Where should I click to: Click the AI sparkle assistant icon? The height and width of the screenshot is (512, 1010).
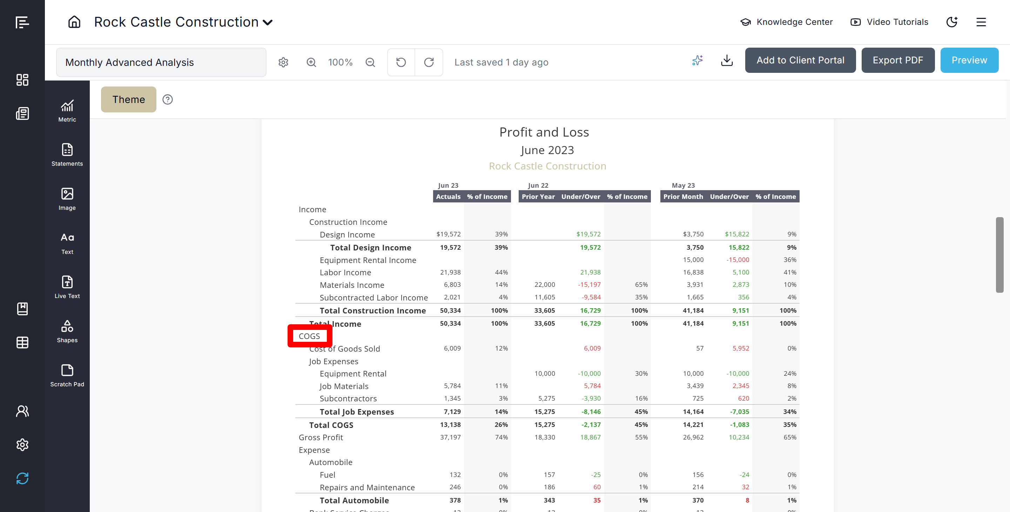pyautogui.click(x=697, y=61)
